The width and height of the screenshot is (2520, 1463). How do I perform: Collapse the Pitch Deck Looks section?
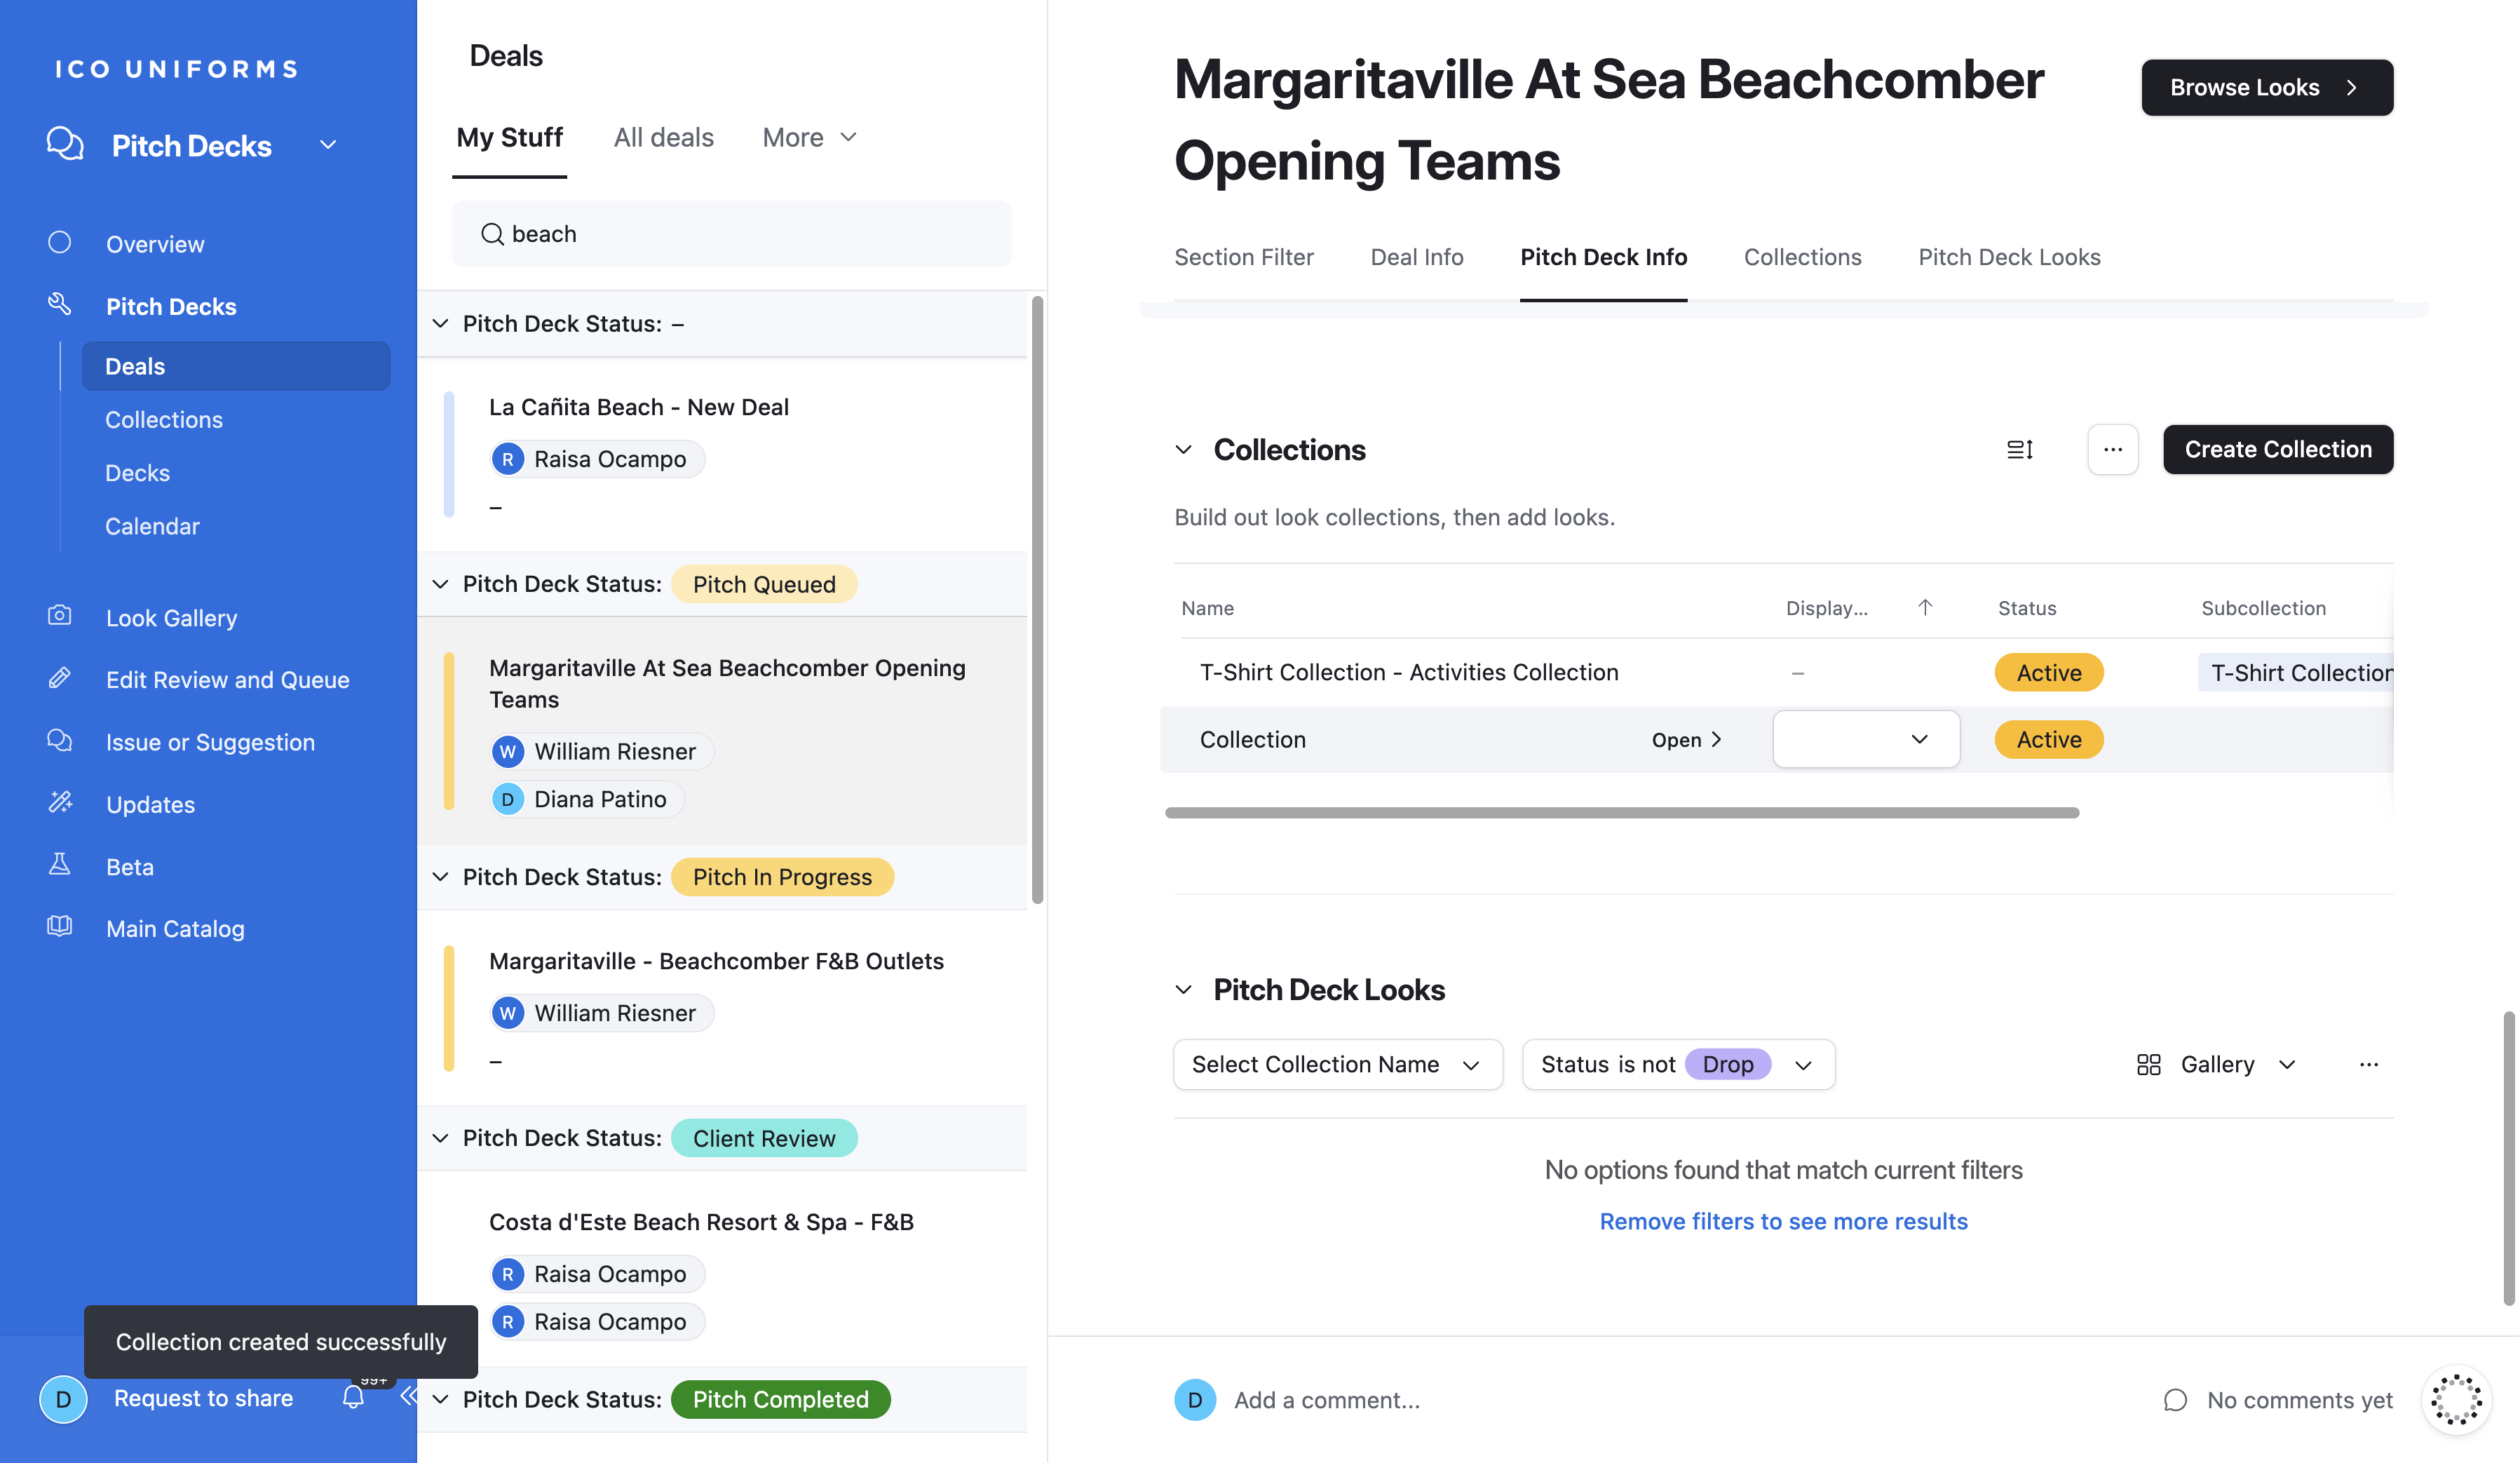tap(1184, 989)
